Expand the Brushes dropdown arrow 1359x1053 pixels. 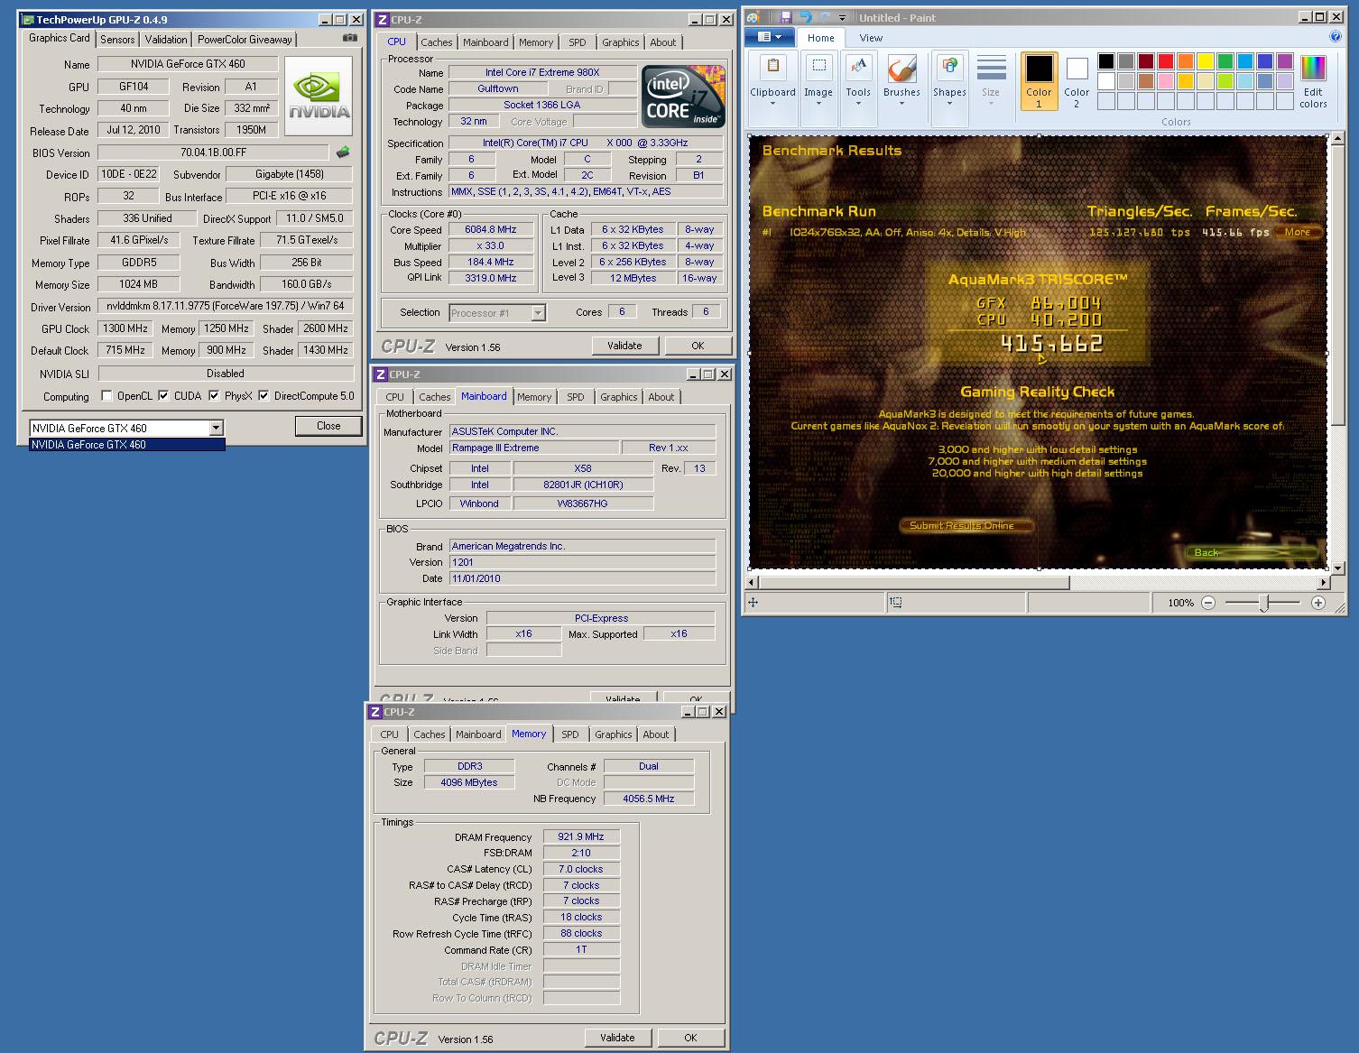901,104
